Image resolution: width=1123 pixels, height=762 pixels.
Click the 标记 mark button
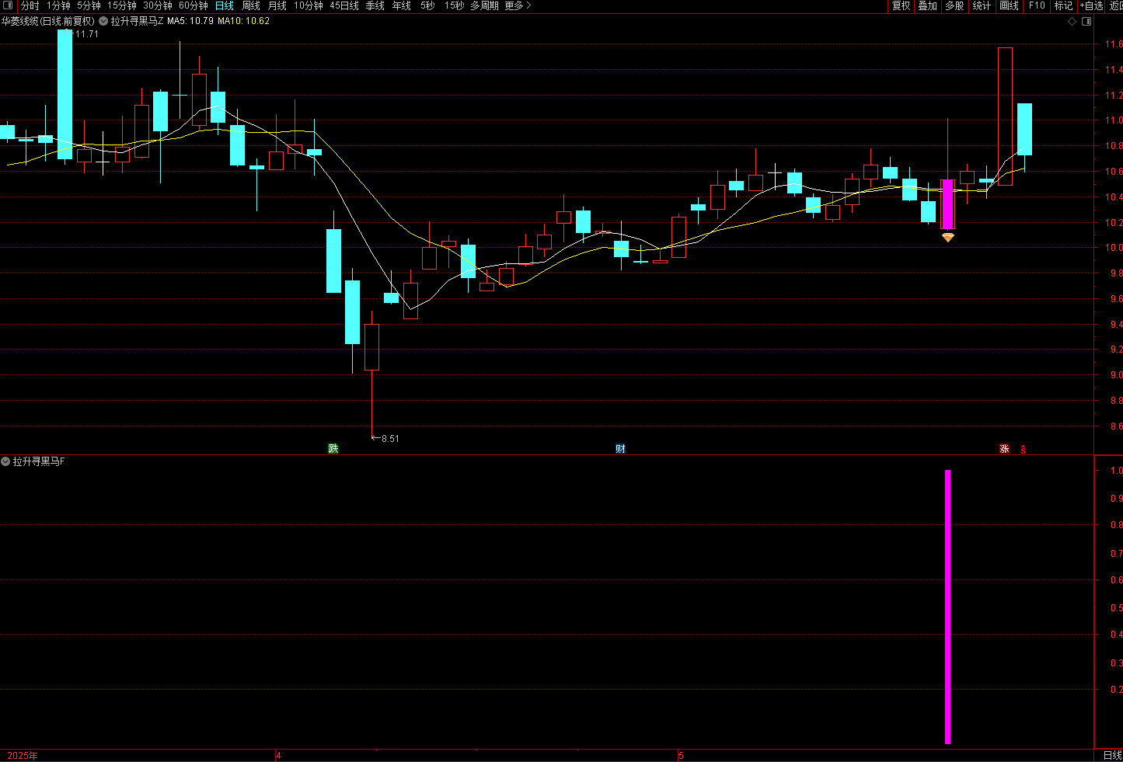pos(1063,5)
